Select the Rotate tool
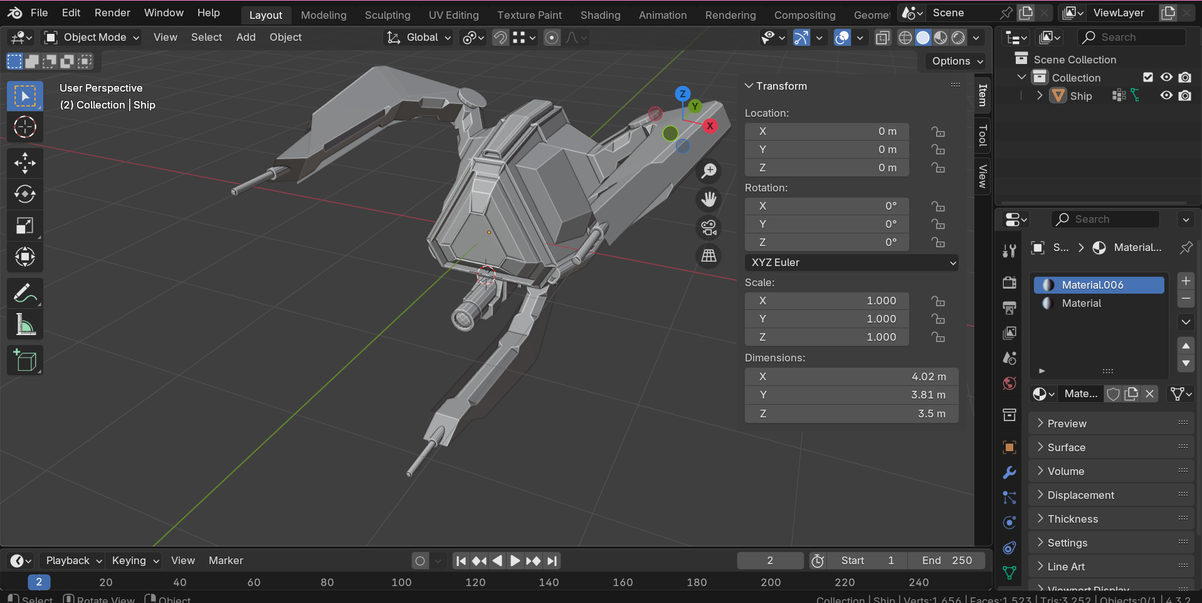 point(25,195)
